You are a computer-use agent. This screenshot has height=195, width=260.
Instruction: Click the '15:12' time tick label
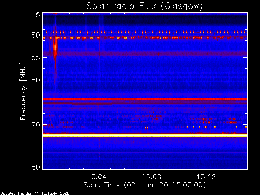point(206,177)
